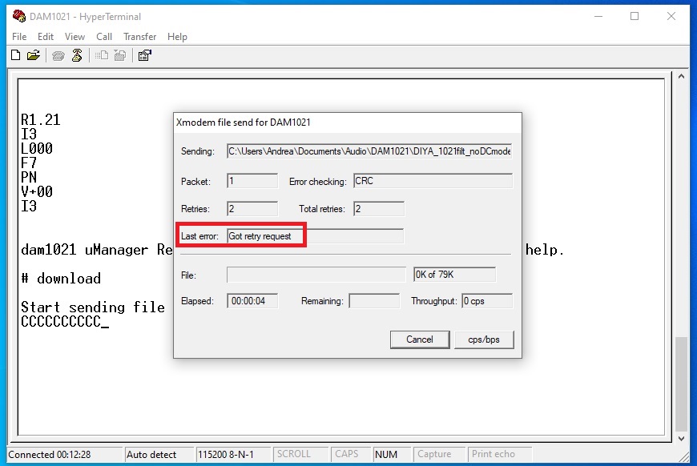The height and width of the screenshot is (466, 697).
Task: Click the 'CCCCCCCCCC' terminal line
Action: (62, 322)
